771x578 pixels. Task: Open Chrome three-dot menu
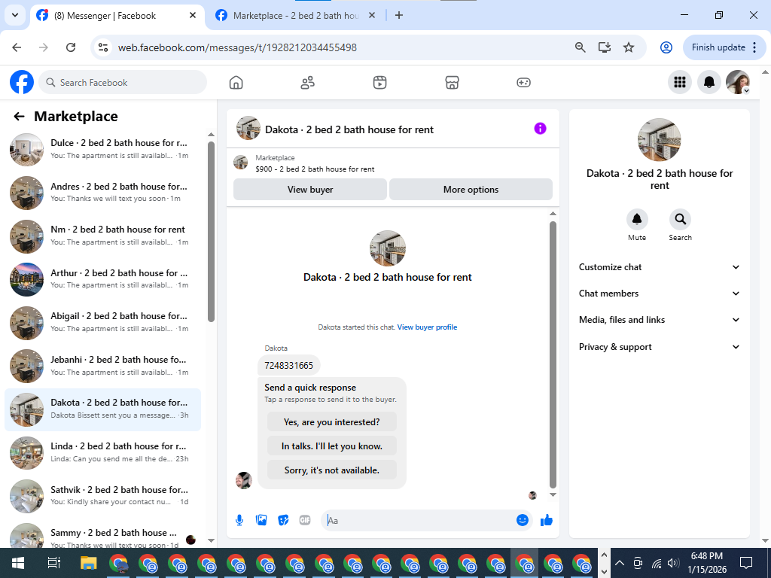pos(754,47)
